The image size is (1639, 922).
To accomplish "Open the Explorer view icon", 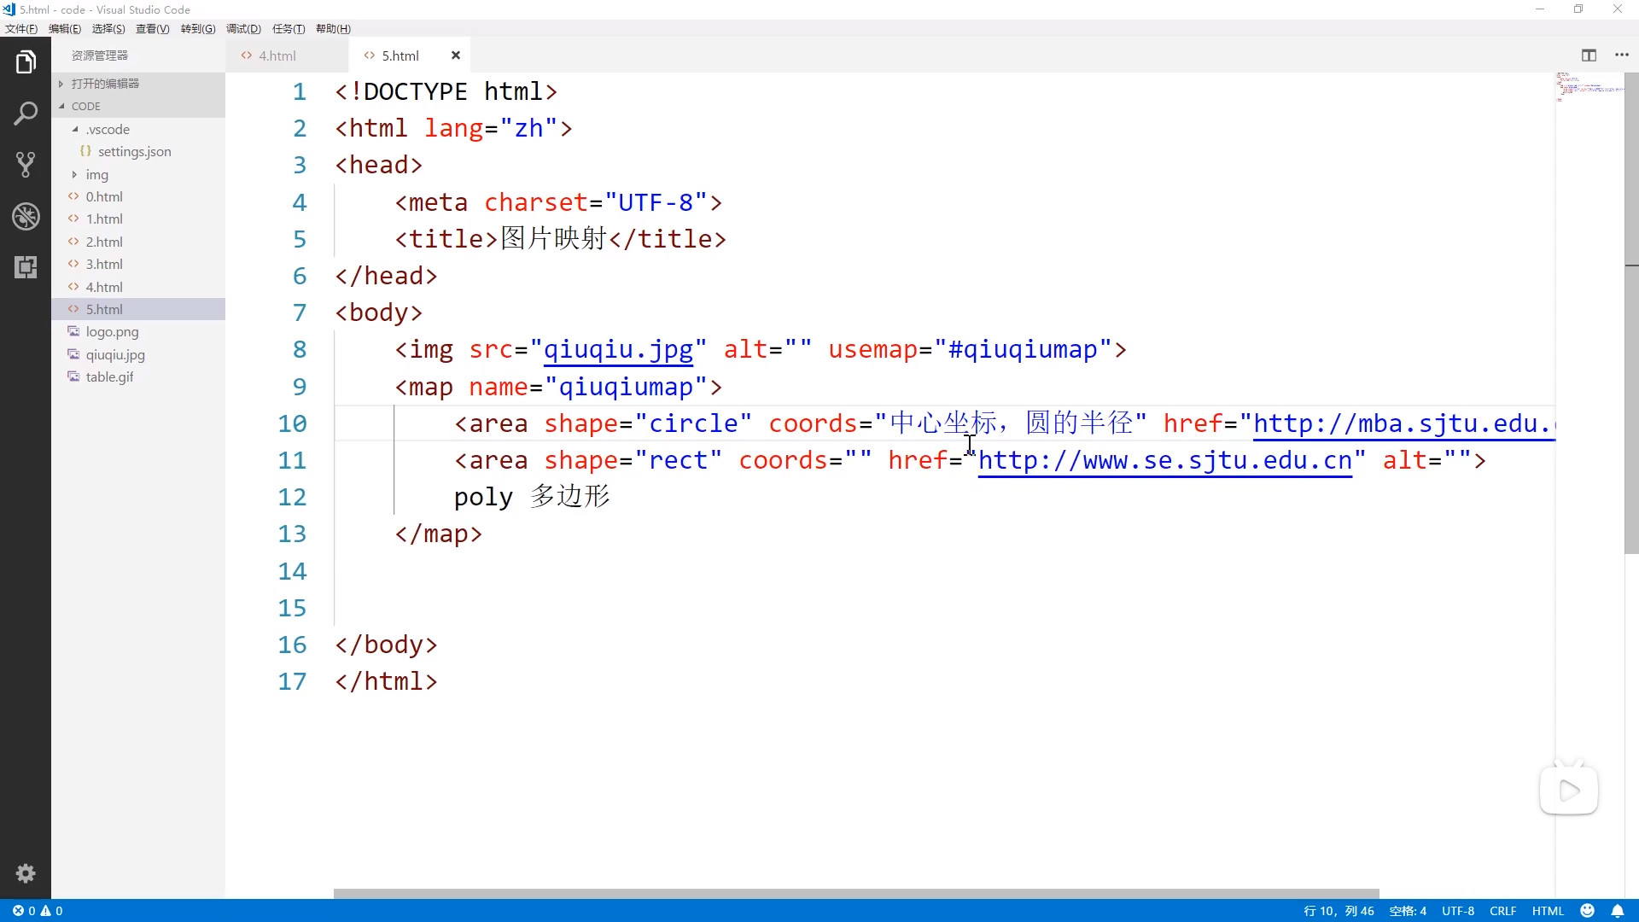I will coord(26,61).
